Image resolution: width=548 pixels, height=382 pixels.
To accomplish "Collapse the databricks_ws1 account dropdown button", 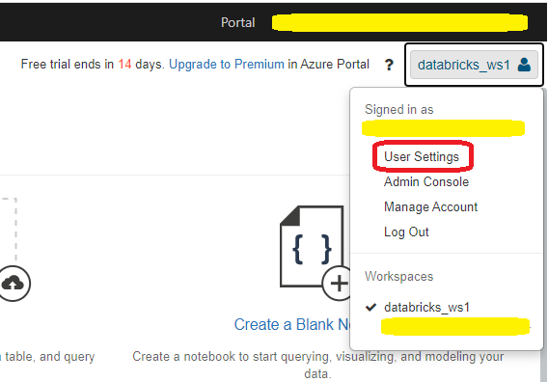I will (x=474, y=65).
